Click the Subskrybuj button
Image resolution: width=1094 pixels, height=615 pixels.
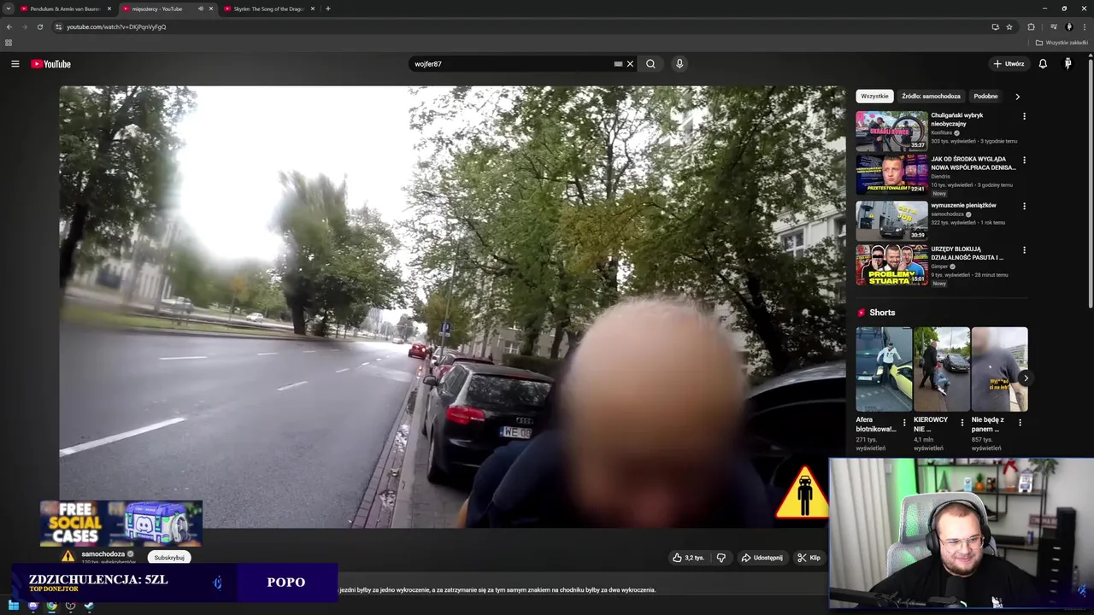(x=169, y=558)
